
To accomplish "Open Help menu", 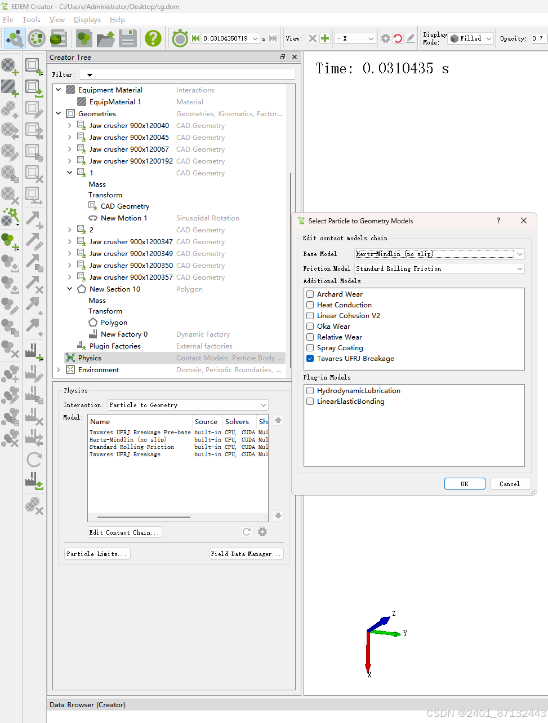I will coord(117,19).
